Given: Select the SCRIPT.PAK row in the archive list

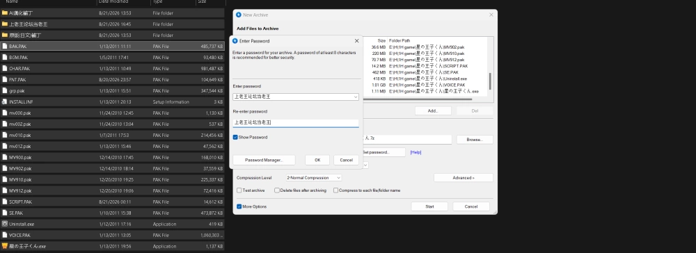Looking at the screenshot, I should 425,66.
